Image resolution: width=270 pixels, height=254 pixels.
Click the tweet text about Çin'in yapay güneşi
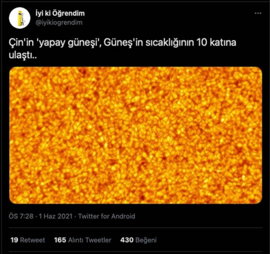[x=122, y=49]
